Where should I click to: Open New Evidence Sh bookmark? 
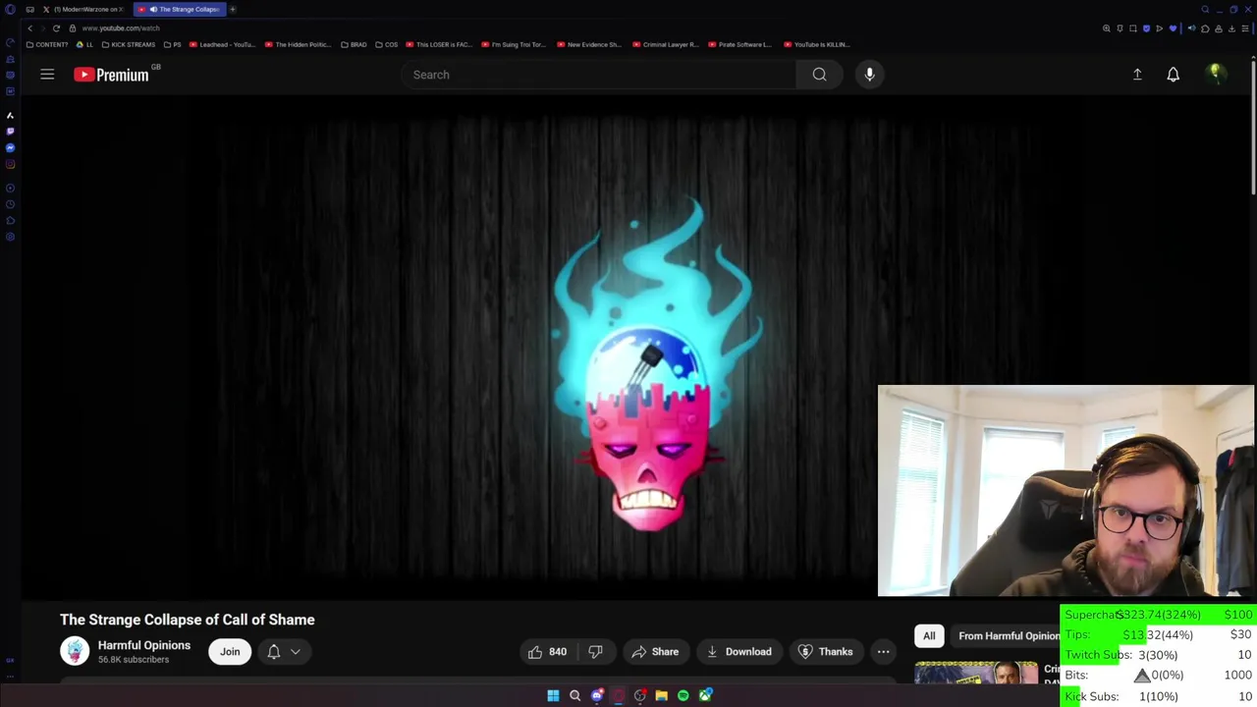[589, 44]
